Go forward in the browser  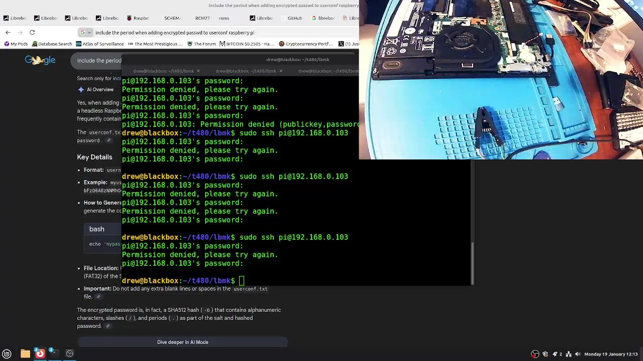pos(20,33)
